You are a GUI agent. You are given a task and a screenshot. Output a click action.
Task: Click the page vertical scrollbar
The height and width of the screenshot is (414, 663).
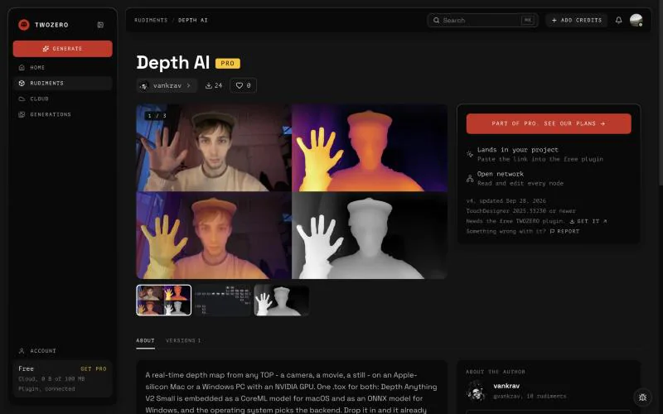pos(661,93)
